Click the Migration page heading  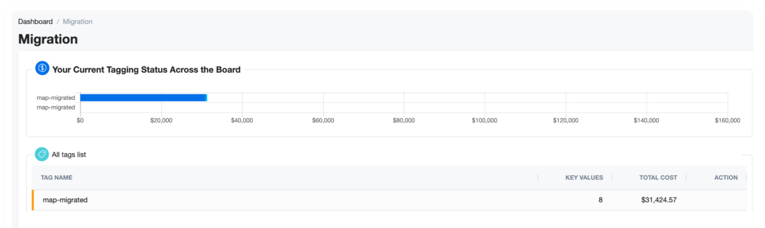point(48,39)
